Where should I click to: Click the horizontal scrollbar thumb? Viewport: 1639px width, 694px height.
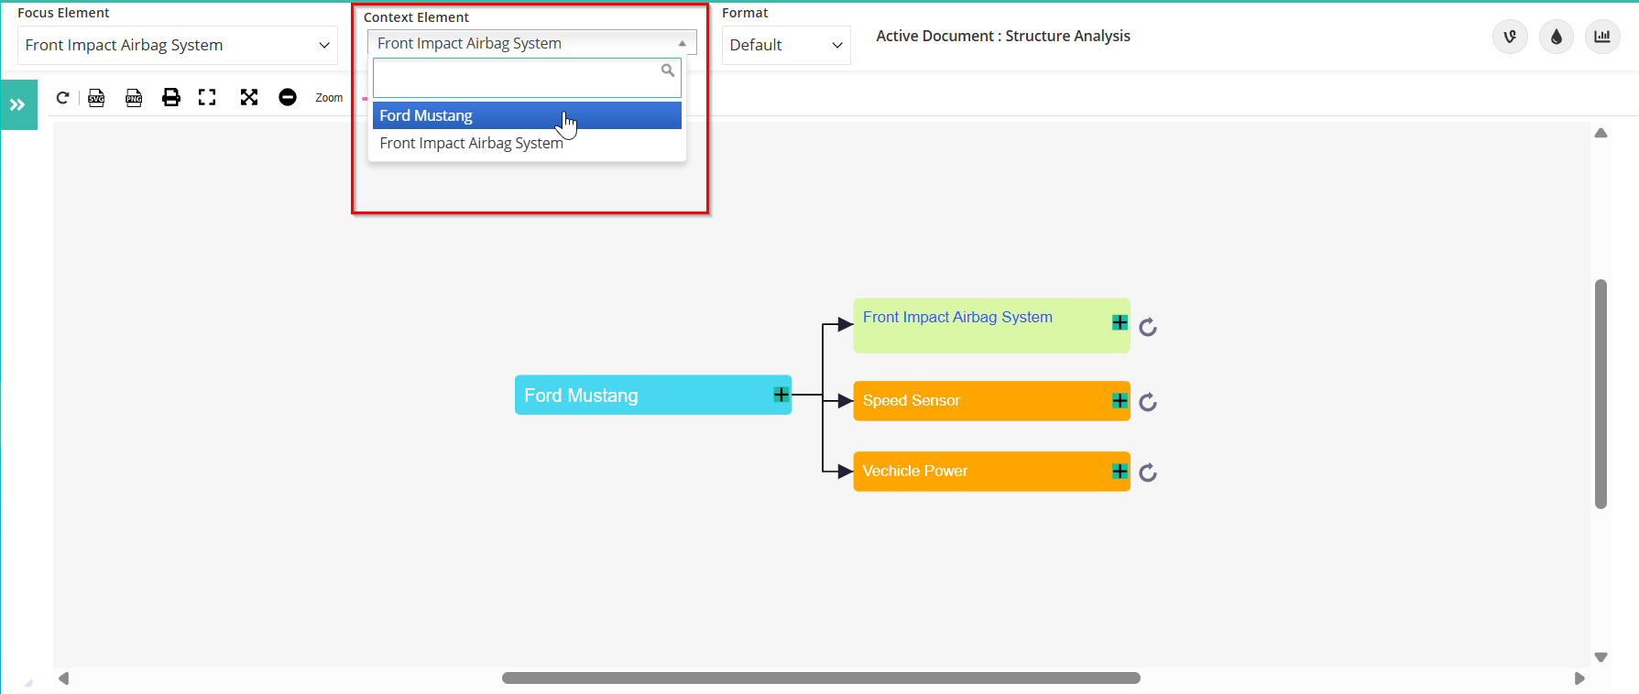point(821,678)
